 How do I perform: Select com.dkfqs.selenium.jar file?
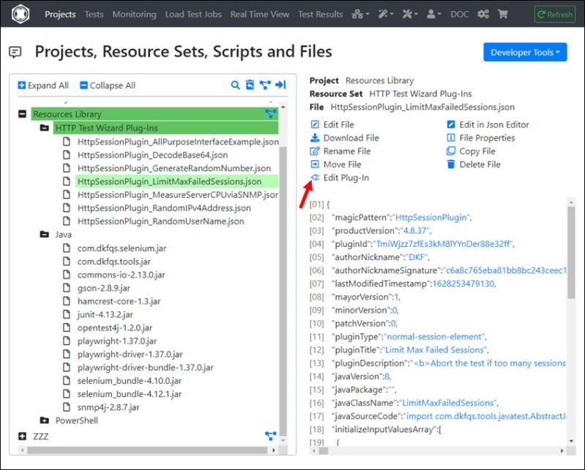click(x=122, y=248)
